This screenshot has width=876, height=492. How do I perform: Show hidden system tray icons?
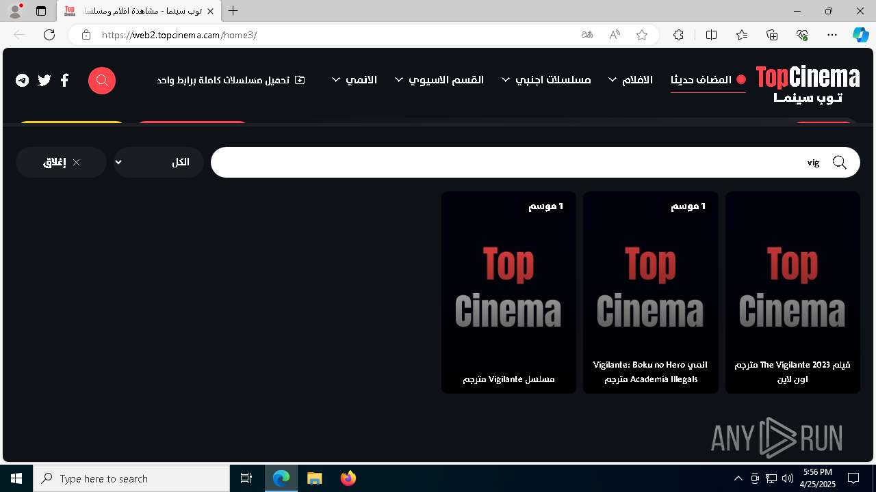coord(738,478)
